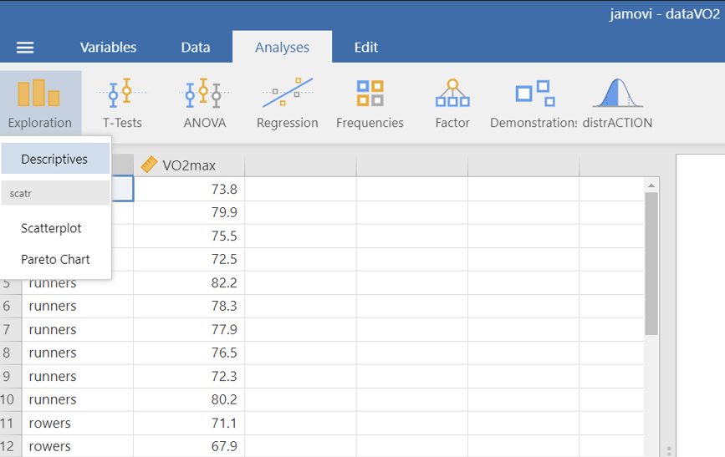This screenshot has height=457, width=725.
Task: Switch to the Edit tab
Action: pos(365,48)
